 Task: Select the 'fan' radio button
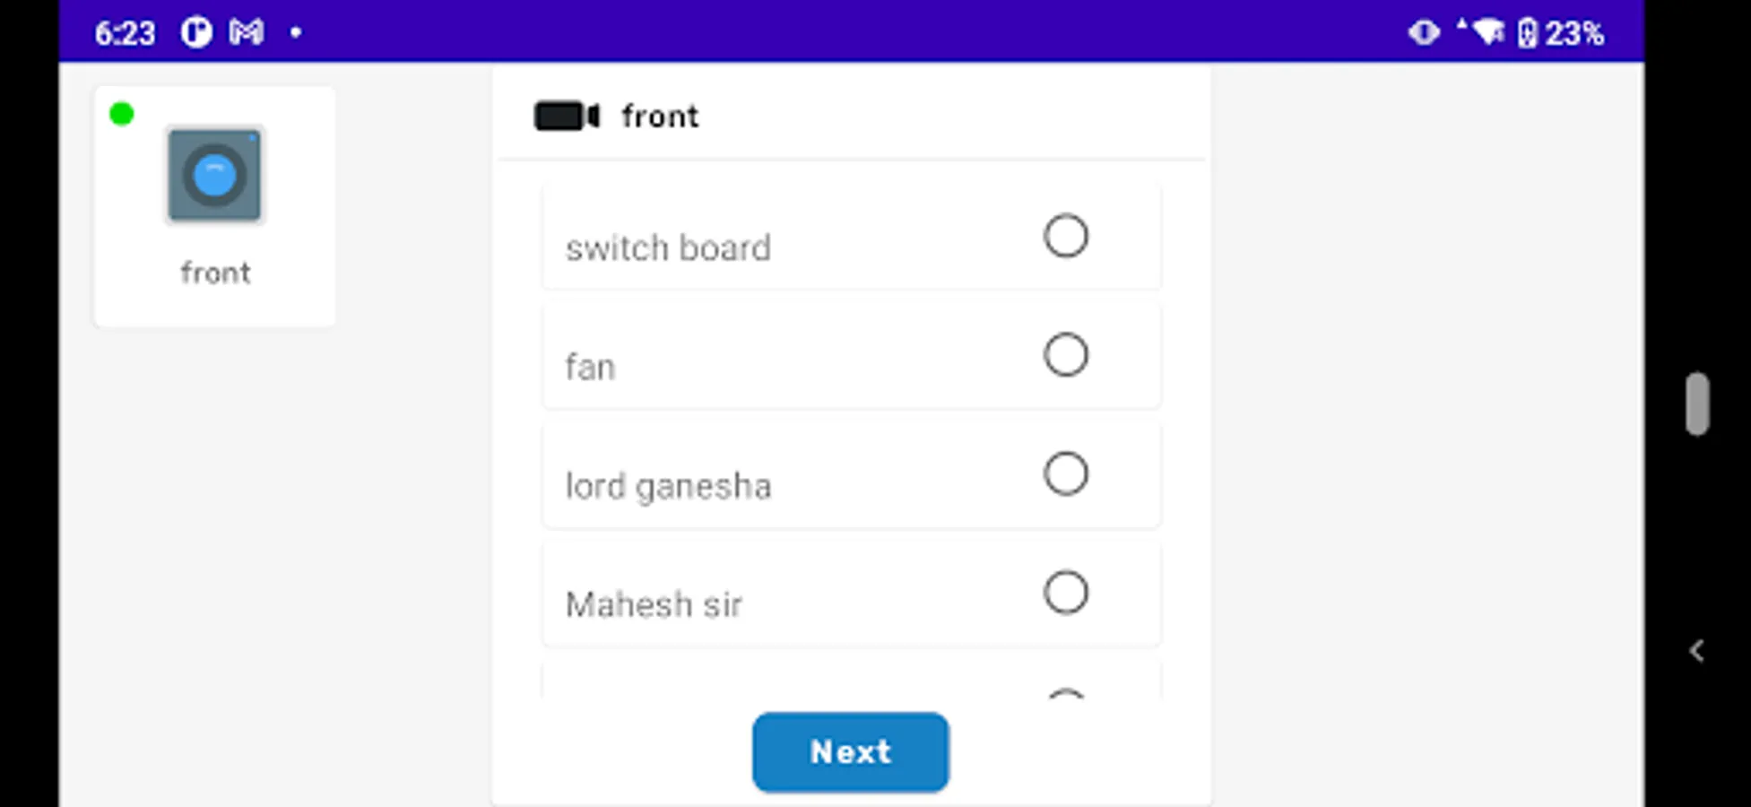tap(1065, 354)
